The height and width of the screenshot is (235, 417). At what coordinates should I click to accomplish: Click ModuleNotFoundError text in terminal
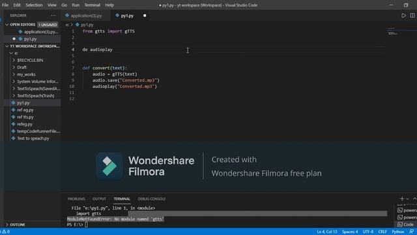pyautogui.click(x=115, y=219)
